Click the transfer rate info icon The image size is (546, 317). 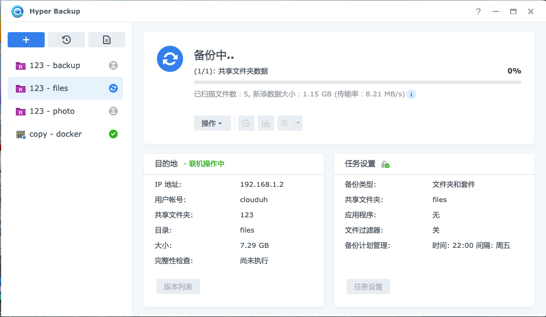tap(411, 94)
